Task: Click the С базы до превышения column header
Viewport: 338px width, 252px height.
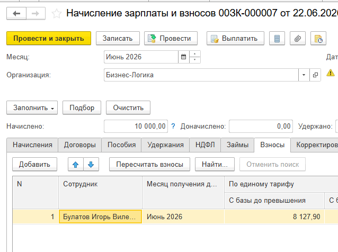Action: pyautogui.click(x=274, y=201)
